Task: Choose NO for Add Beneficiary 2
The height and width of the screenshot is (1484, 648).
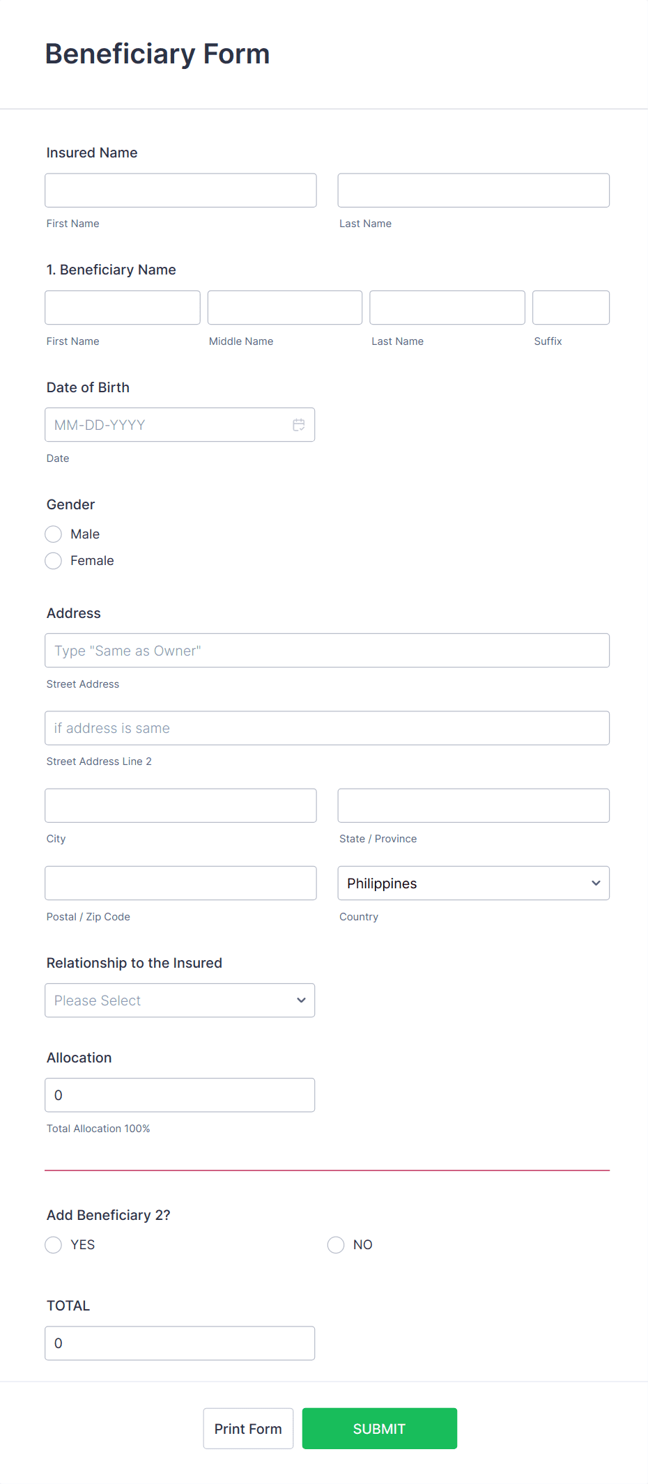Action: click(335, 1244)
